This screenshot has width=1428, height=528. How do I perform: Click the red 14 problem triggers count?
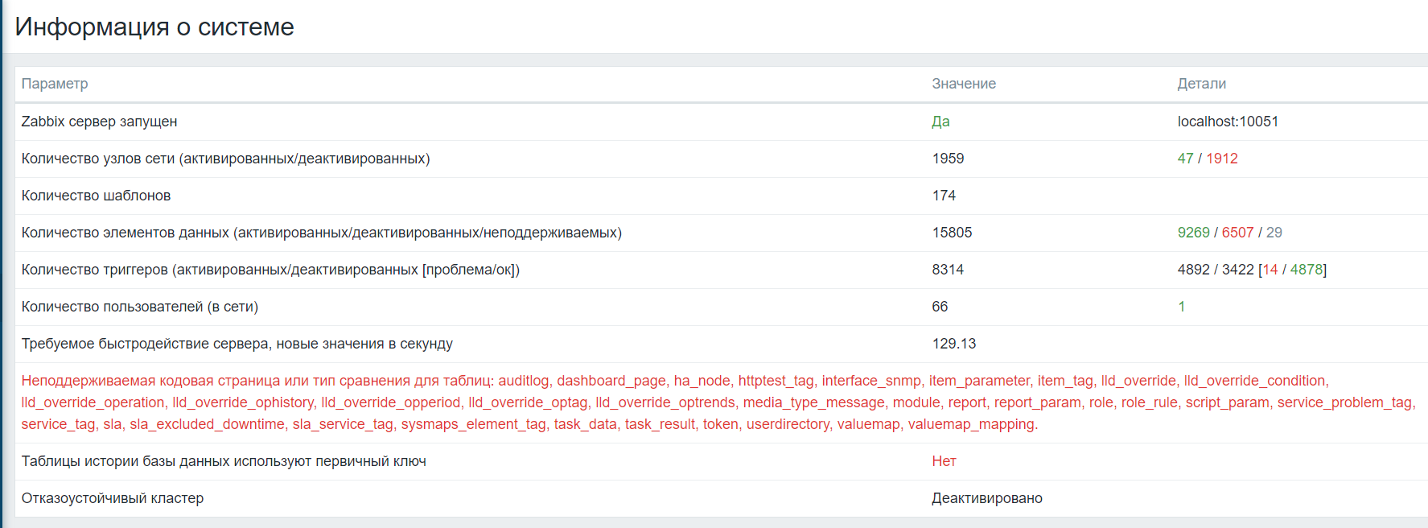click(x=1270, y=270)
